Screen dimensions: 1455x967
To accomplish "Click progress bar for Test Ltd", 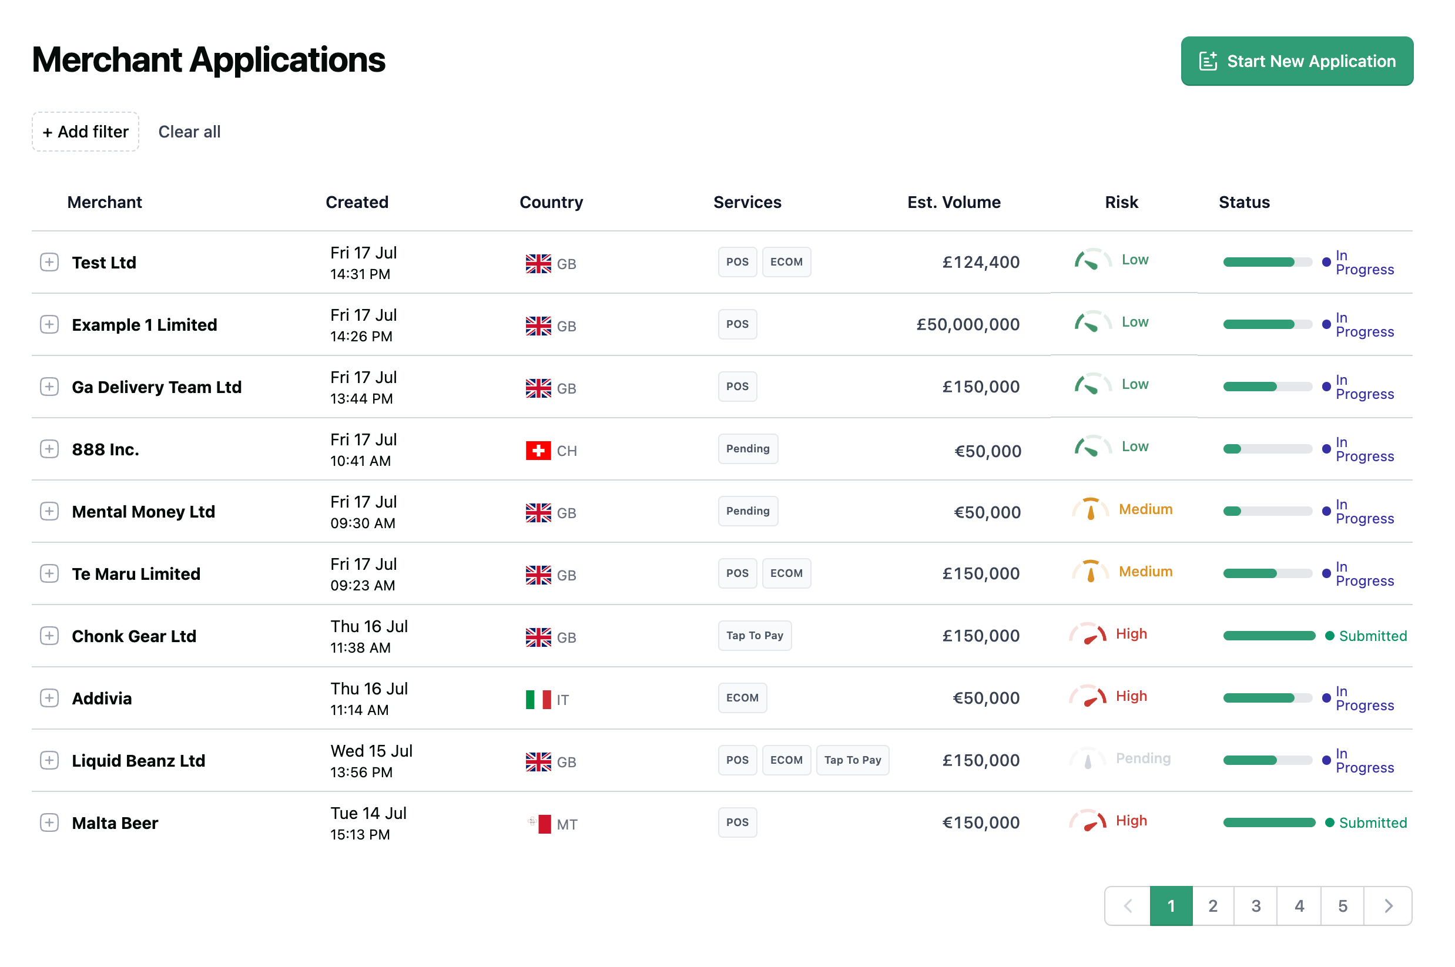I will pyautogui.click(x=1267, y=262).
